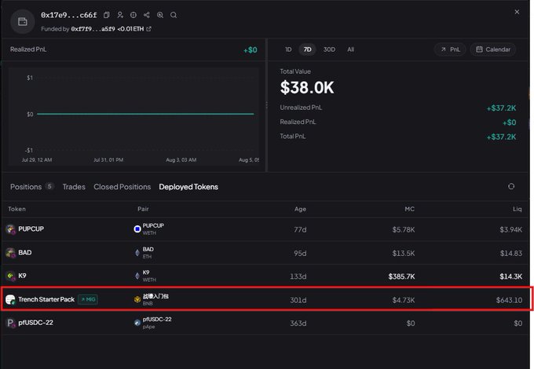Open the Calendar view
The width and height of the screenshot is (534, 369).
pyautogui.click(x=493, y=49)
